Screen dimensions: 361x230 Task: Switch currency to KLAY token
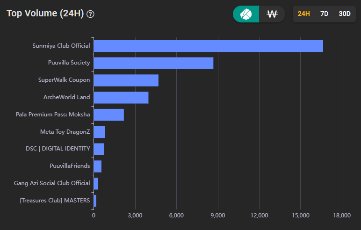(246, 14)
